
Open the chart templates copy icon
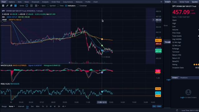coord(11,6)
